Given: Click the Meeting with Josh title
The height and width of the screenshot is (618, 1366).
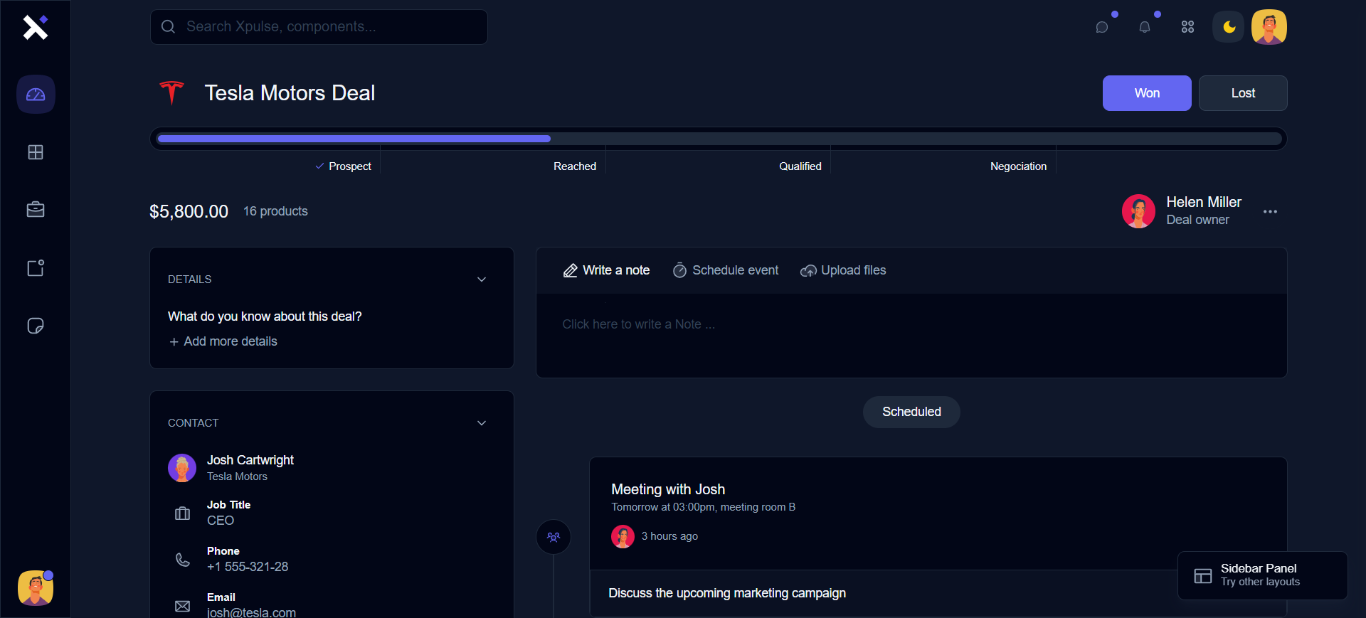Looking at the screenshot, I should coord(668,489).
